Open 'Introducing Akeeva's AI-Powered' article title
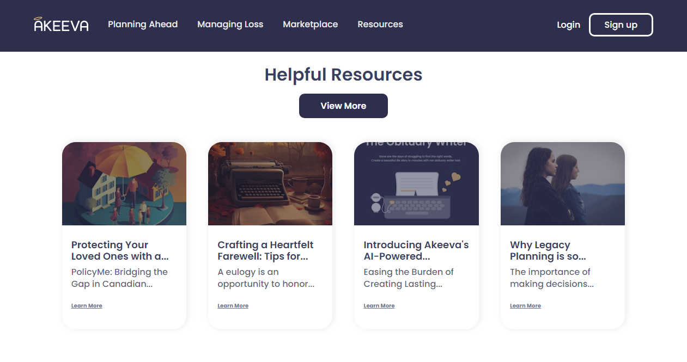 pyautogui.click(x=416, y=250)
